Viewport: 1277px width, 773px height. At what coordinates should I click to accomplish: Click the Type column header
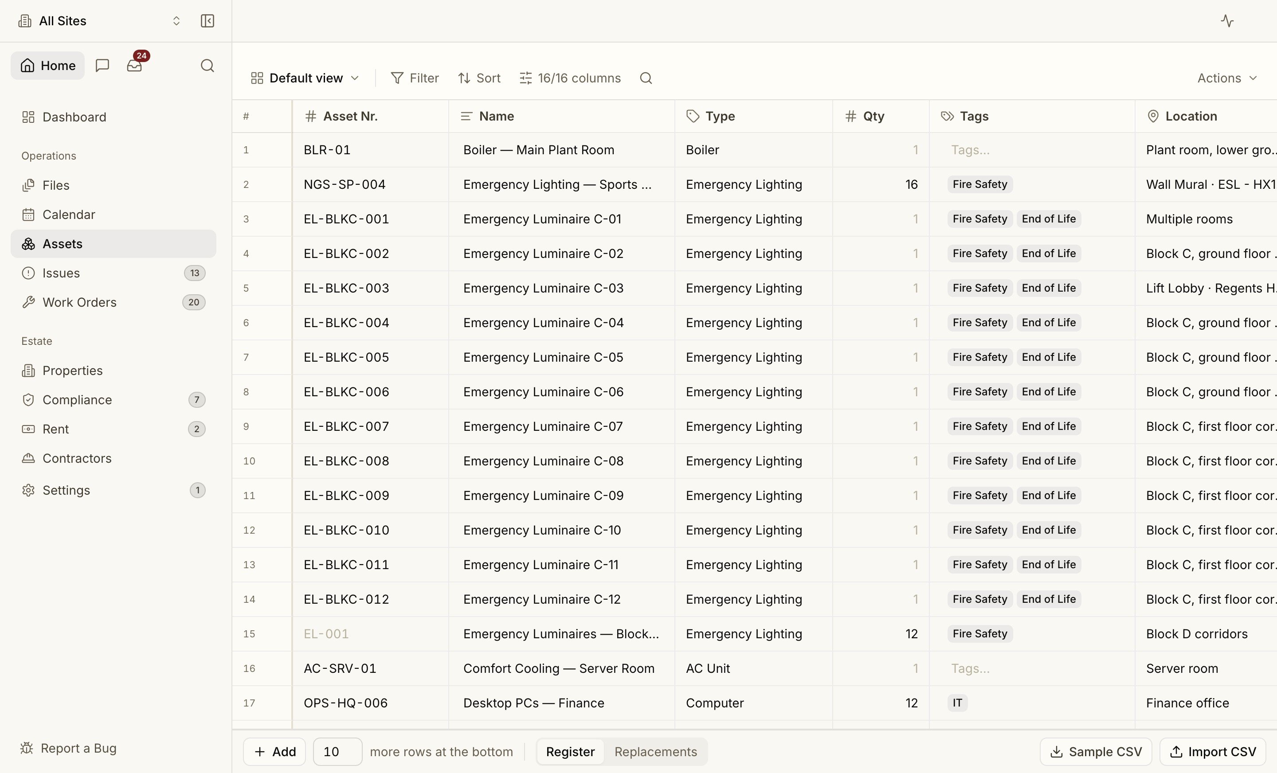[753, 116]
